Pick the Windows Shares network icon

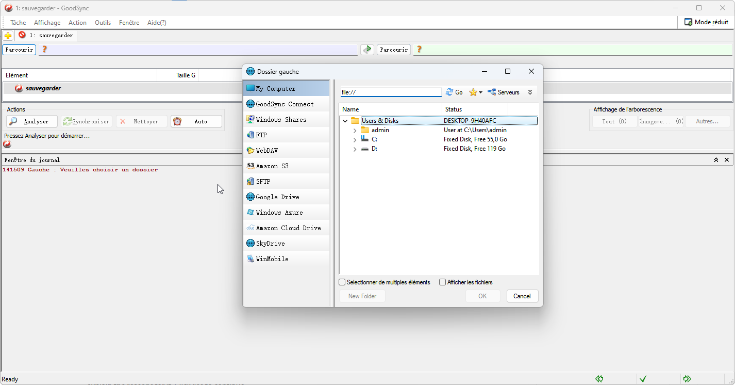[x=250, y=119]
